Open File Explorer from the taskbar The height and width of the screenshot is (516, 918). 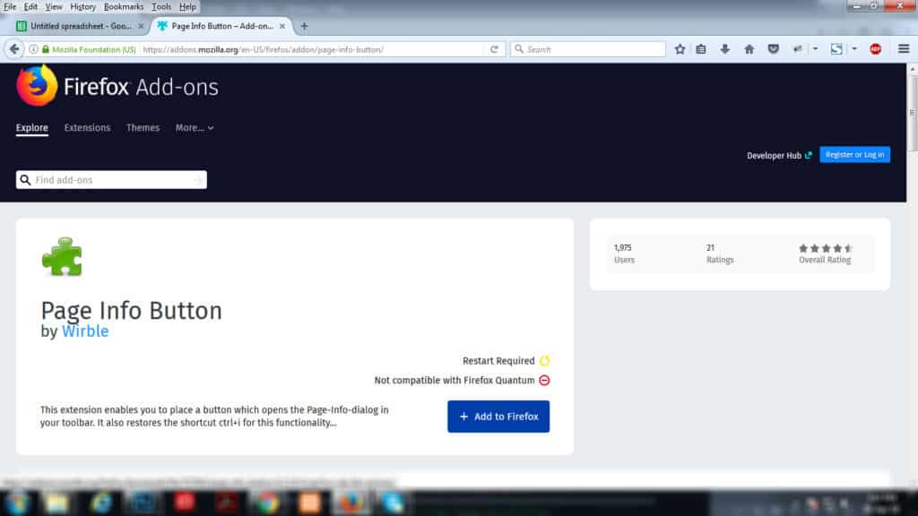pos(56,503)
